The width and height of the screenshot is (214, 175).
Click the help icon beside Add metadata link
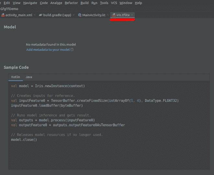pyautogui.click(x=72, y=50)
